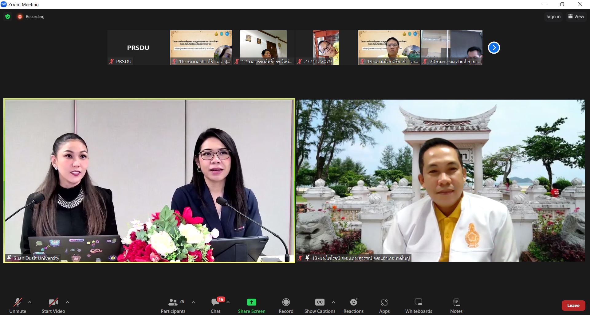Leave the meeting

(x=573, y=306)
